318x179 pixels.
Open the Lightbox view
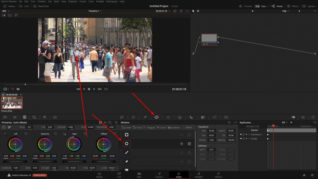[310, 6]
